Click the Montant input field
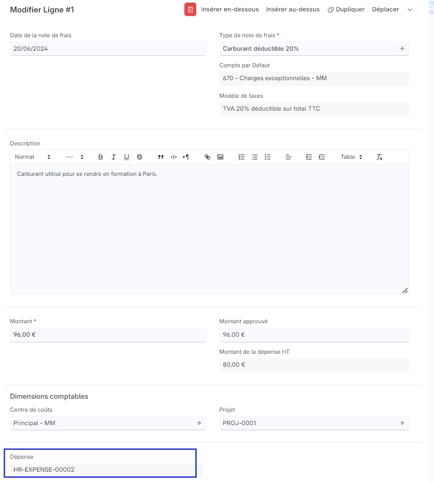The image size is (434, 482). 108,335
